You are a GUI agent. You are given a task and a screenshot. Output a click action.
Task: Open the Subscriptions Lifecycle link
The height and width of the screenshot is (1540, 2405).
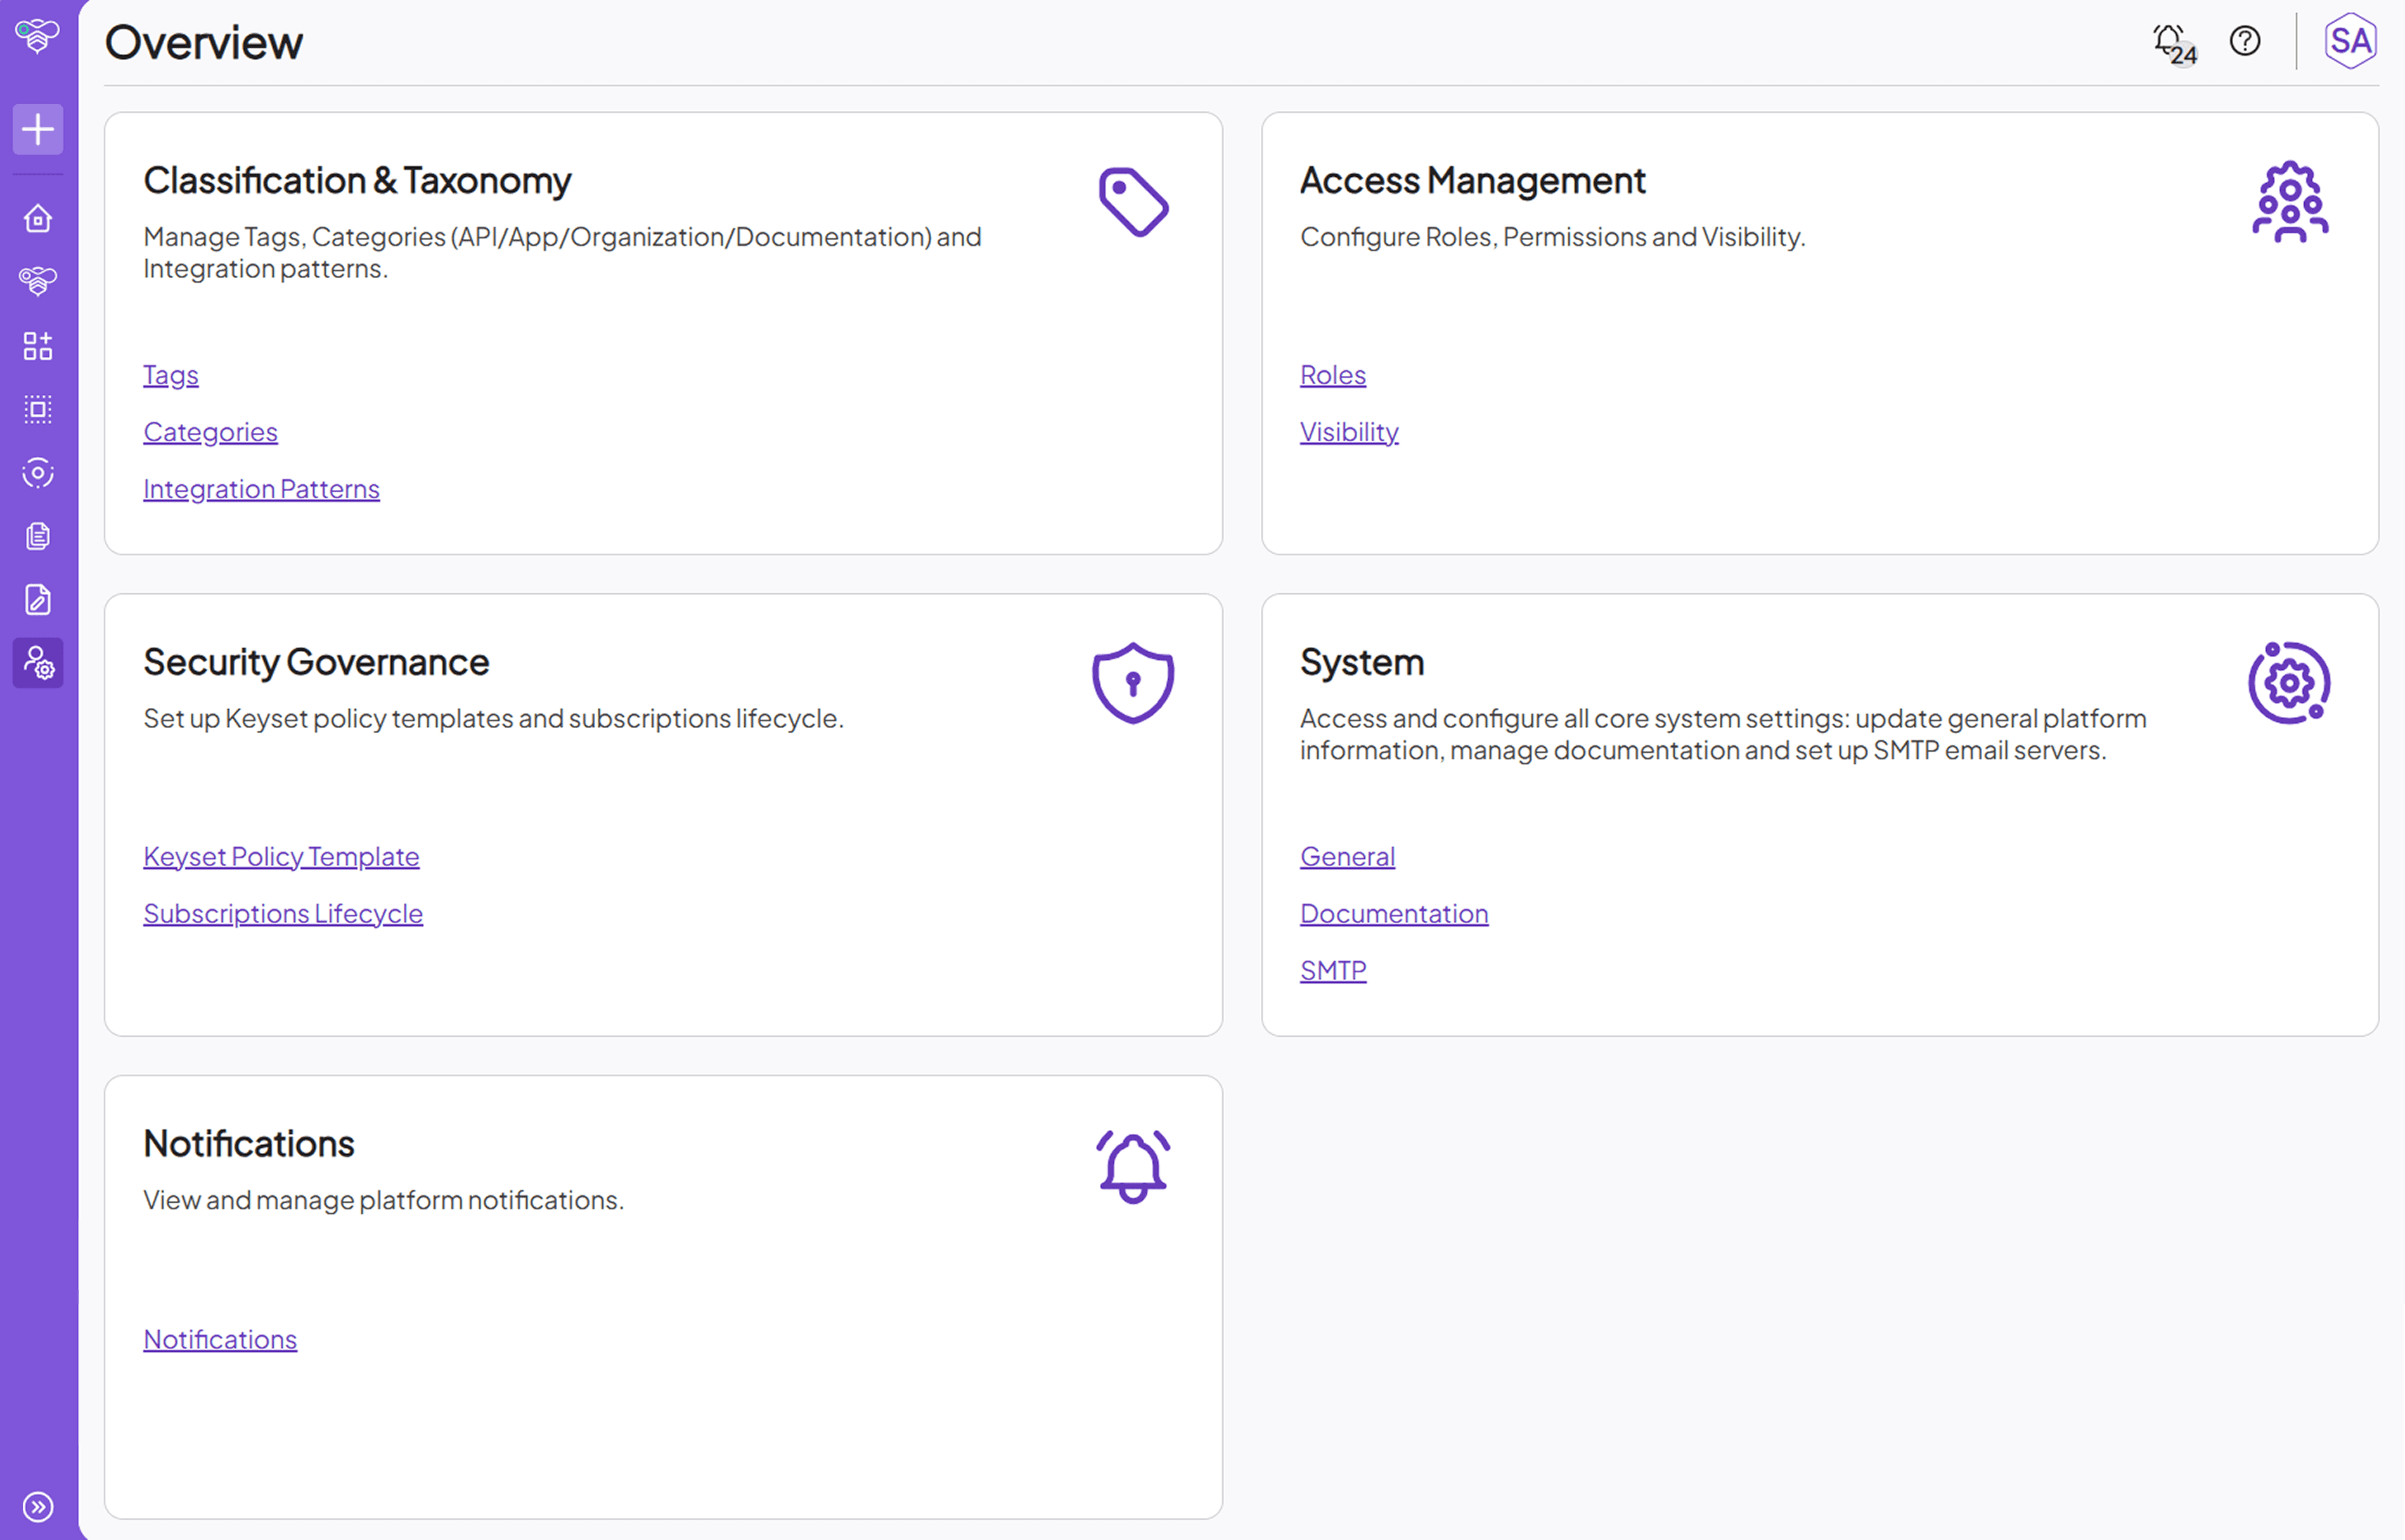point(283,913)
